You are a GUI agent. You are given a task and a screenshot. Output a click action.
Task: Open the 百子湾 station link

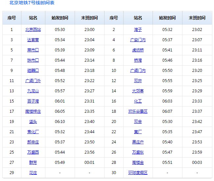click(x=33, y=101)
